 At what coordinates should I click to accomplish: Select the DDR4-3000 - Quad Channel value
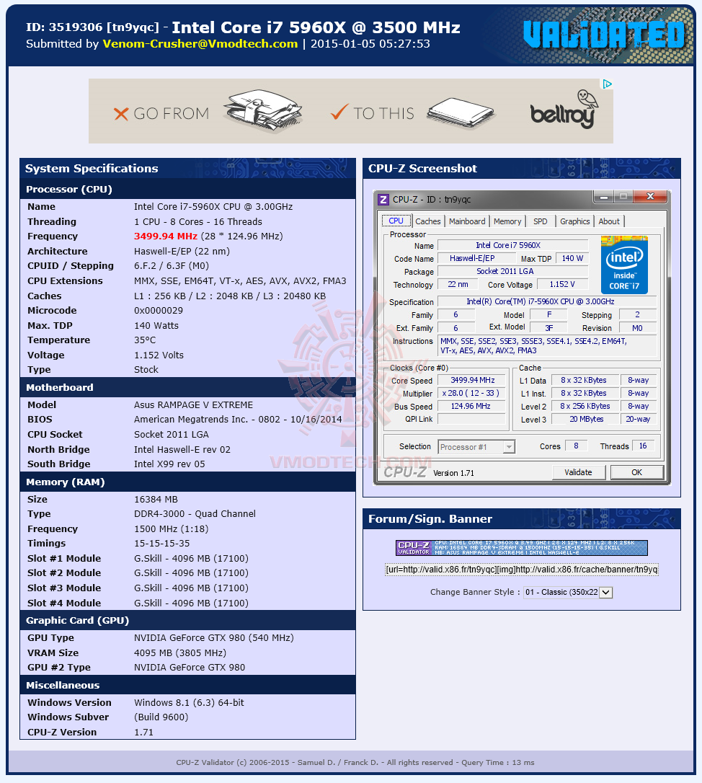click(195, 514)
